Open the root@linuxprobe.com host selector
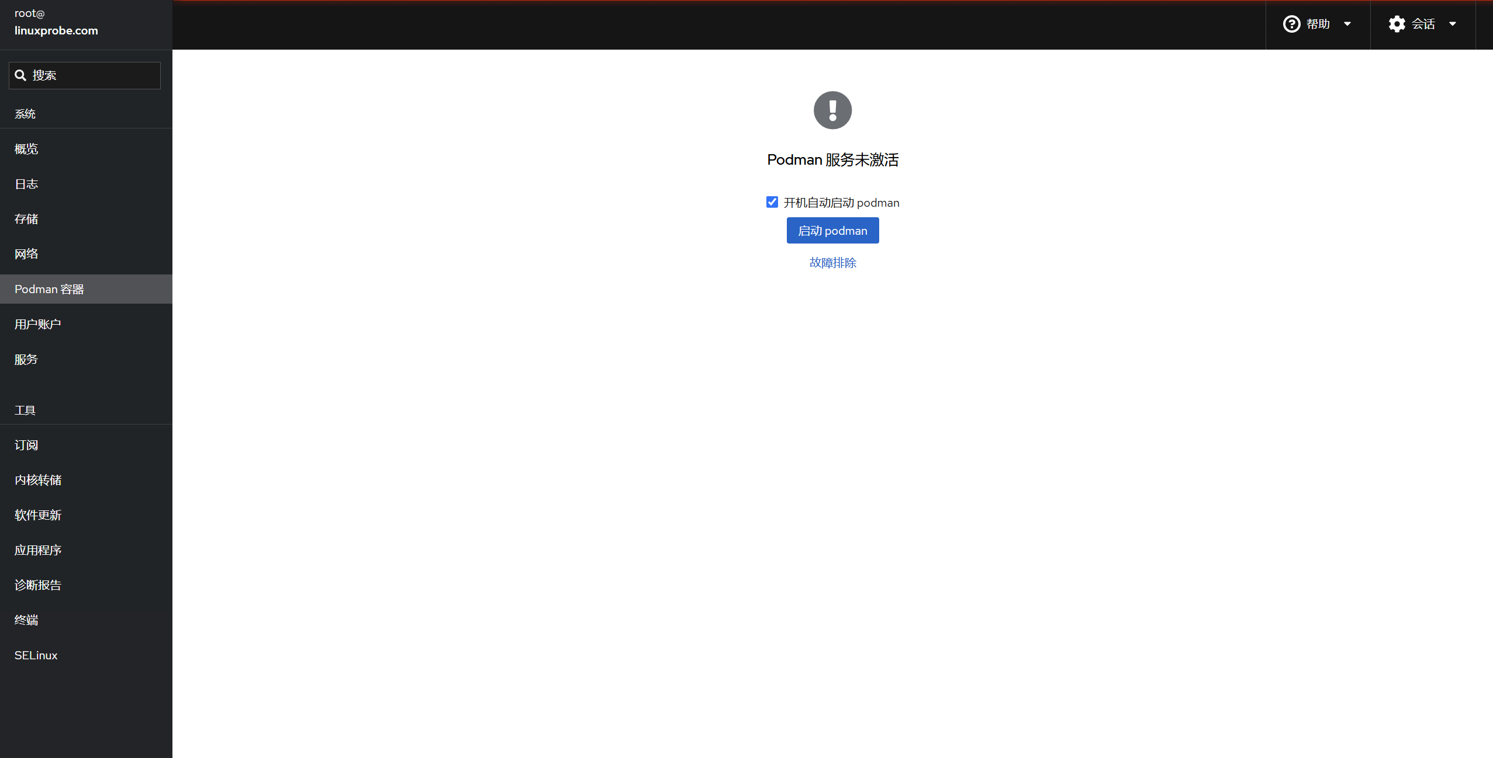 (x=56, y=22)
